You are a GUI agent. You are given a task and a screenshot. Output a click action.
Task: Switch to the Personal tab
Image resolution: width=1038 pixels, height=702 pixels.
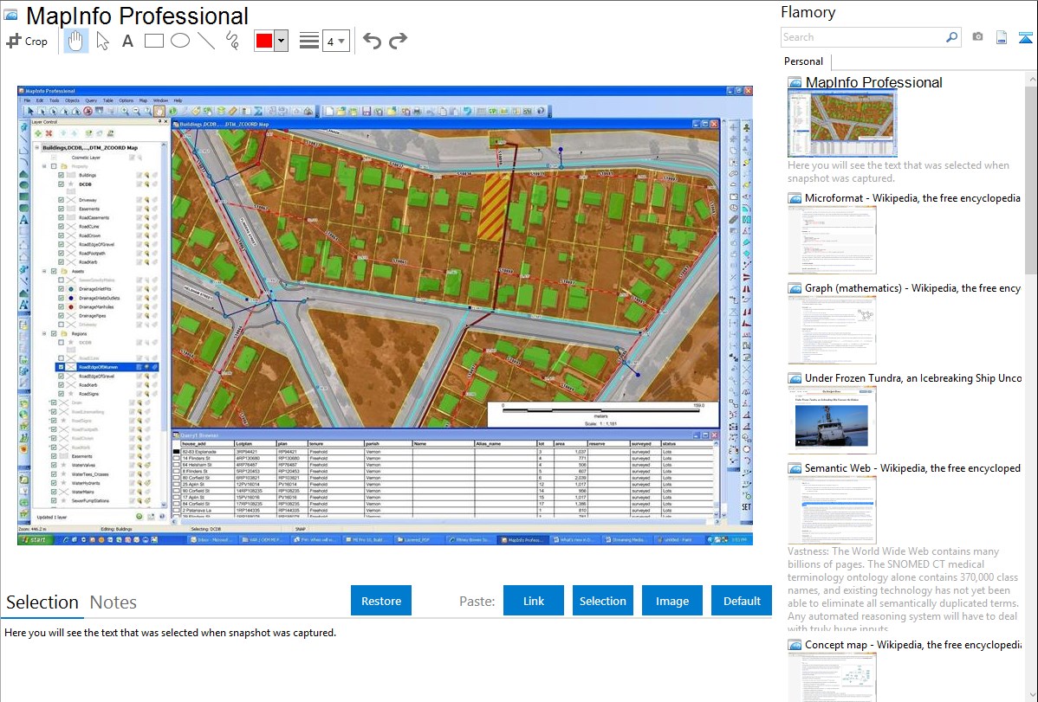click(803, 61)
